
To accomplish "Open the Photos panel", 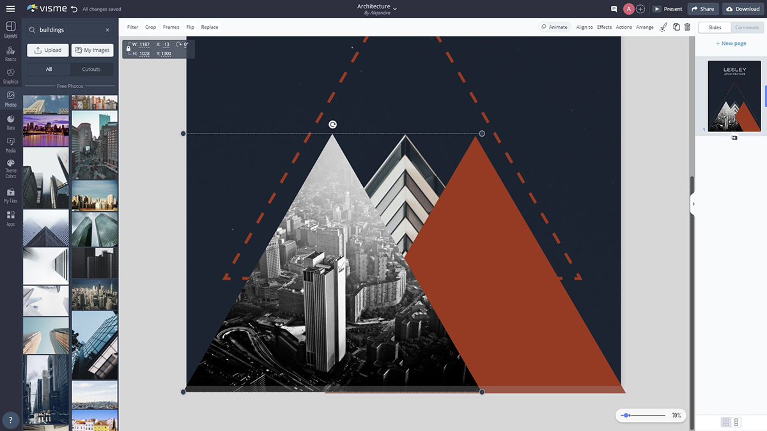I will coord(10,99).
